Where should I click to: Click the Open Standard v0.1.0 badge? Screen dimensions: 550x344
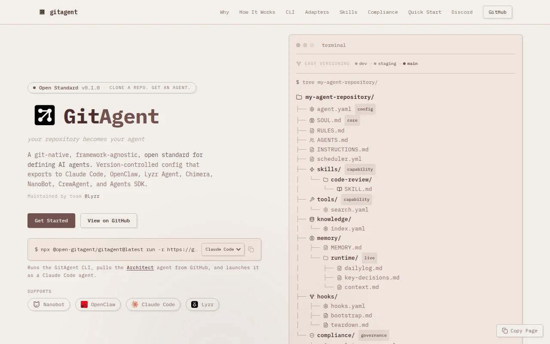pyautogui.click(x=112, y=88)
